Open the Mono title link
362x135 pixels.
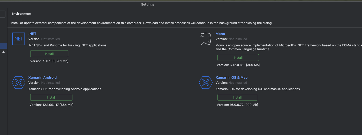coord(220,34)
